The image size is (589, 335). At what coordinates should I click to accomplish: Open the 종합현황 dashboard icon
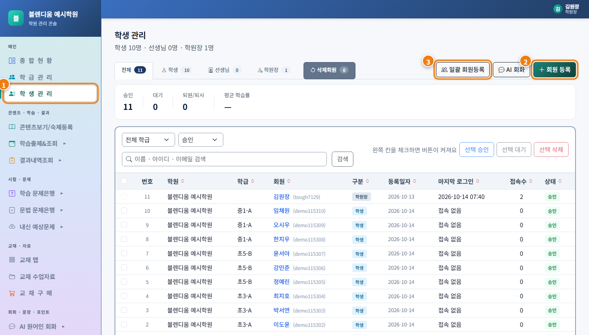pyautogui.click(x=12, y=60)
